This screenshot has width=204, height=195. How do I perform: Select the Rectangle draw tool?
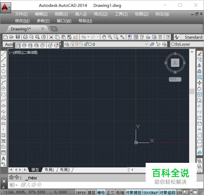(x=3, y=77)
